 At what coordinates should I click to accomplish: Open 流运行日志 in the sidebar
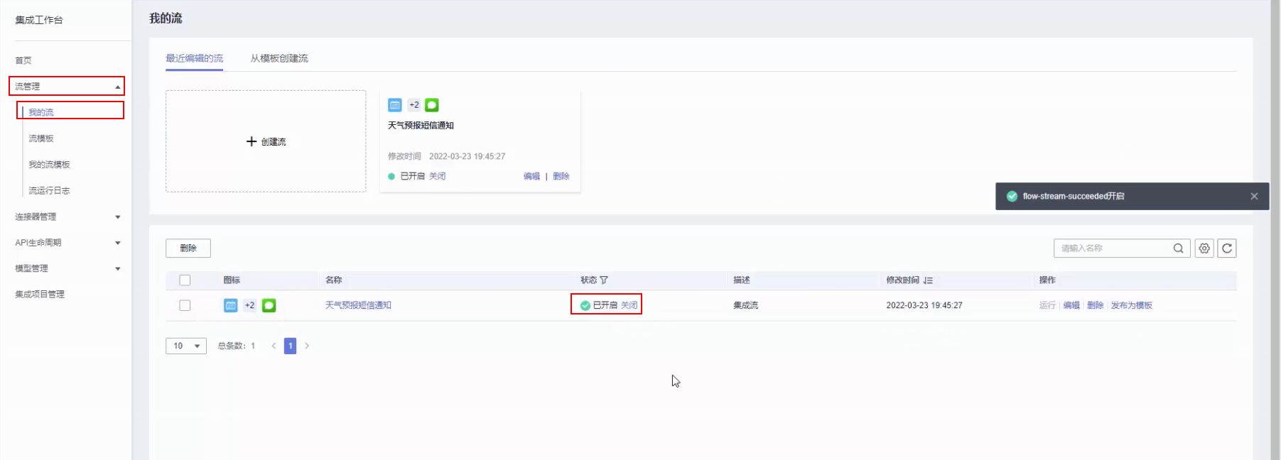click(x=49, y=191)
